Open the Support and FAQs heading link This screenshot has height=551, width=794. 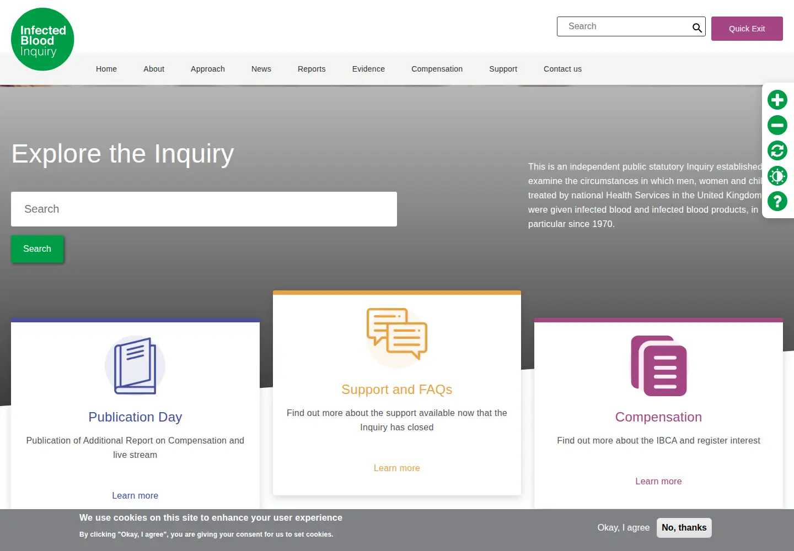pyautogui.click(x=397, y=390)
